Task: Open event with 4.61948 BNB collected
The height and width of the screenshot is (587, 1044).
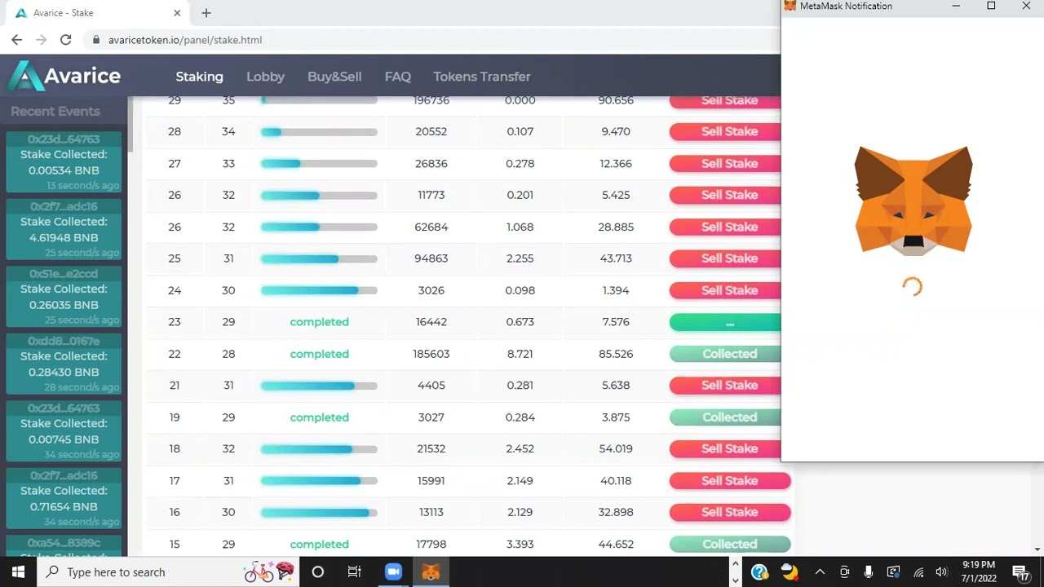Action: (64, 229)
